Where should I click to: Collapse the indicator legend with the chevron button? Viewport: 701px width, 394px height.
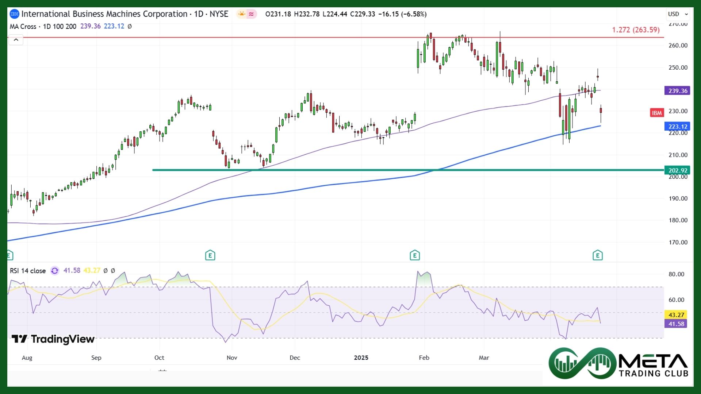[x=16, y=40]
